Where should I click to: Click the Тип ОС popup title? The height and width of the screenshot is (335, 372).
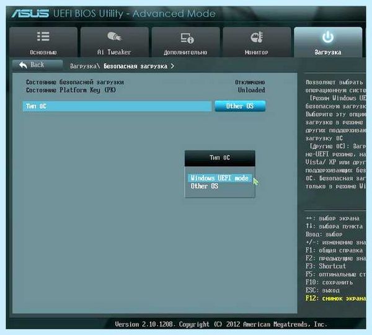pos(219,158)
